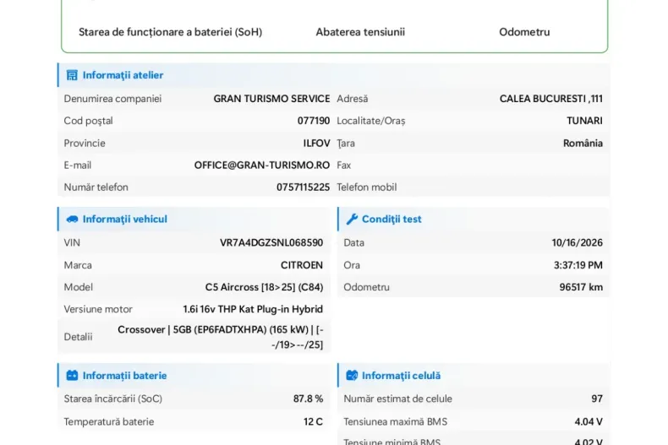
Task: Click the Telefon mobil label
Action: tap(367, 187)
